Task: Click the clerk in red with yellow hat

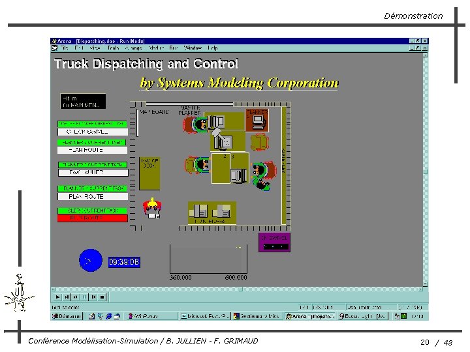Action: click(152, 208)
